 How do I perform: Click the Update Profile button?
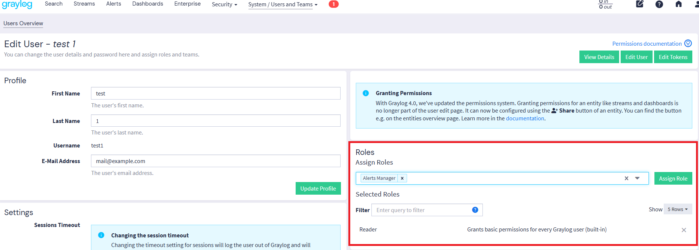[318, 188]
